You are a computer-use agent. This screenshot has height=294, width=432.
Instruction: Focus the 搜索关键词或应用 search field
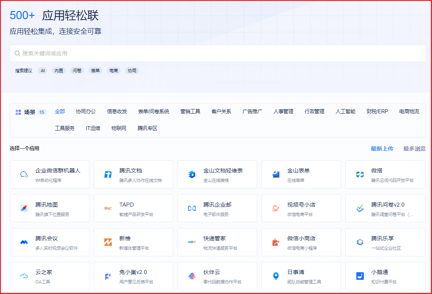[x=218, y=53]
